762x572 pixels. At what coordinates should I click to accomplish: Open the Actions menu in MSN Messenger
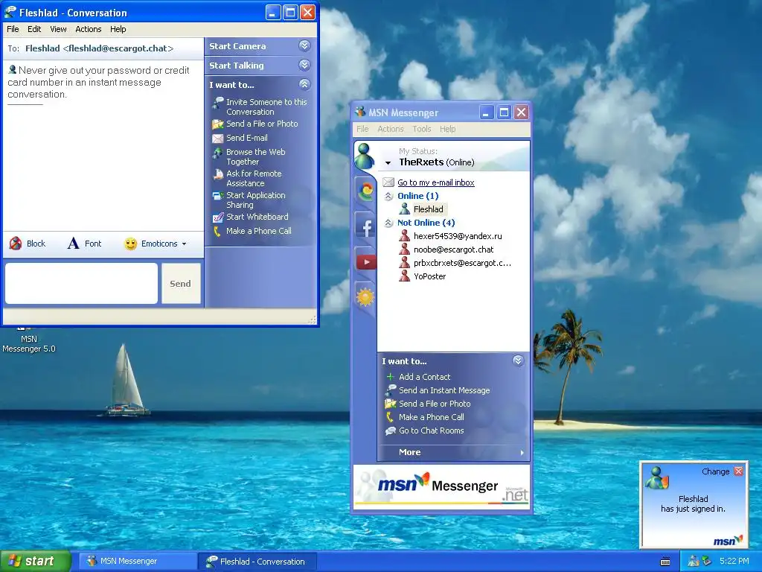(x=390, y=129)
